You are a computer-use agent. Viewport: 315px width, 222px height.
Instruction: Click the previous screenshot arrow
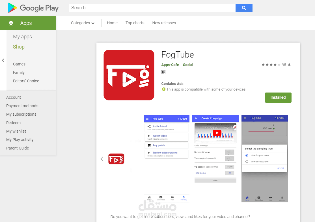[x=102, y=159]
